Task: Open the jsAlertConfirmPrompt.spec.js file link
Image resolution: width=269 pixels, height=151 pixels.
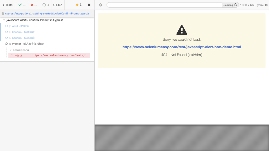Action: pyautogui.click(x=47, y=13)
